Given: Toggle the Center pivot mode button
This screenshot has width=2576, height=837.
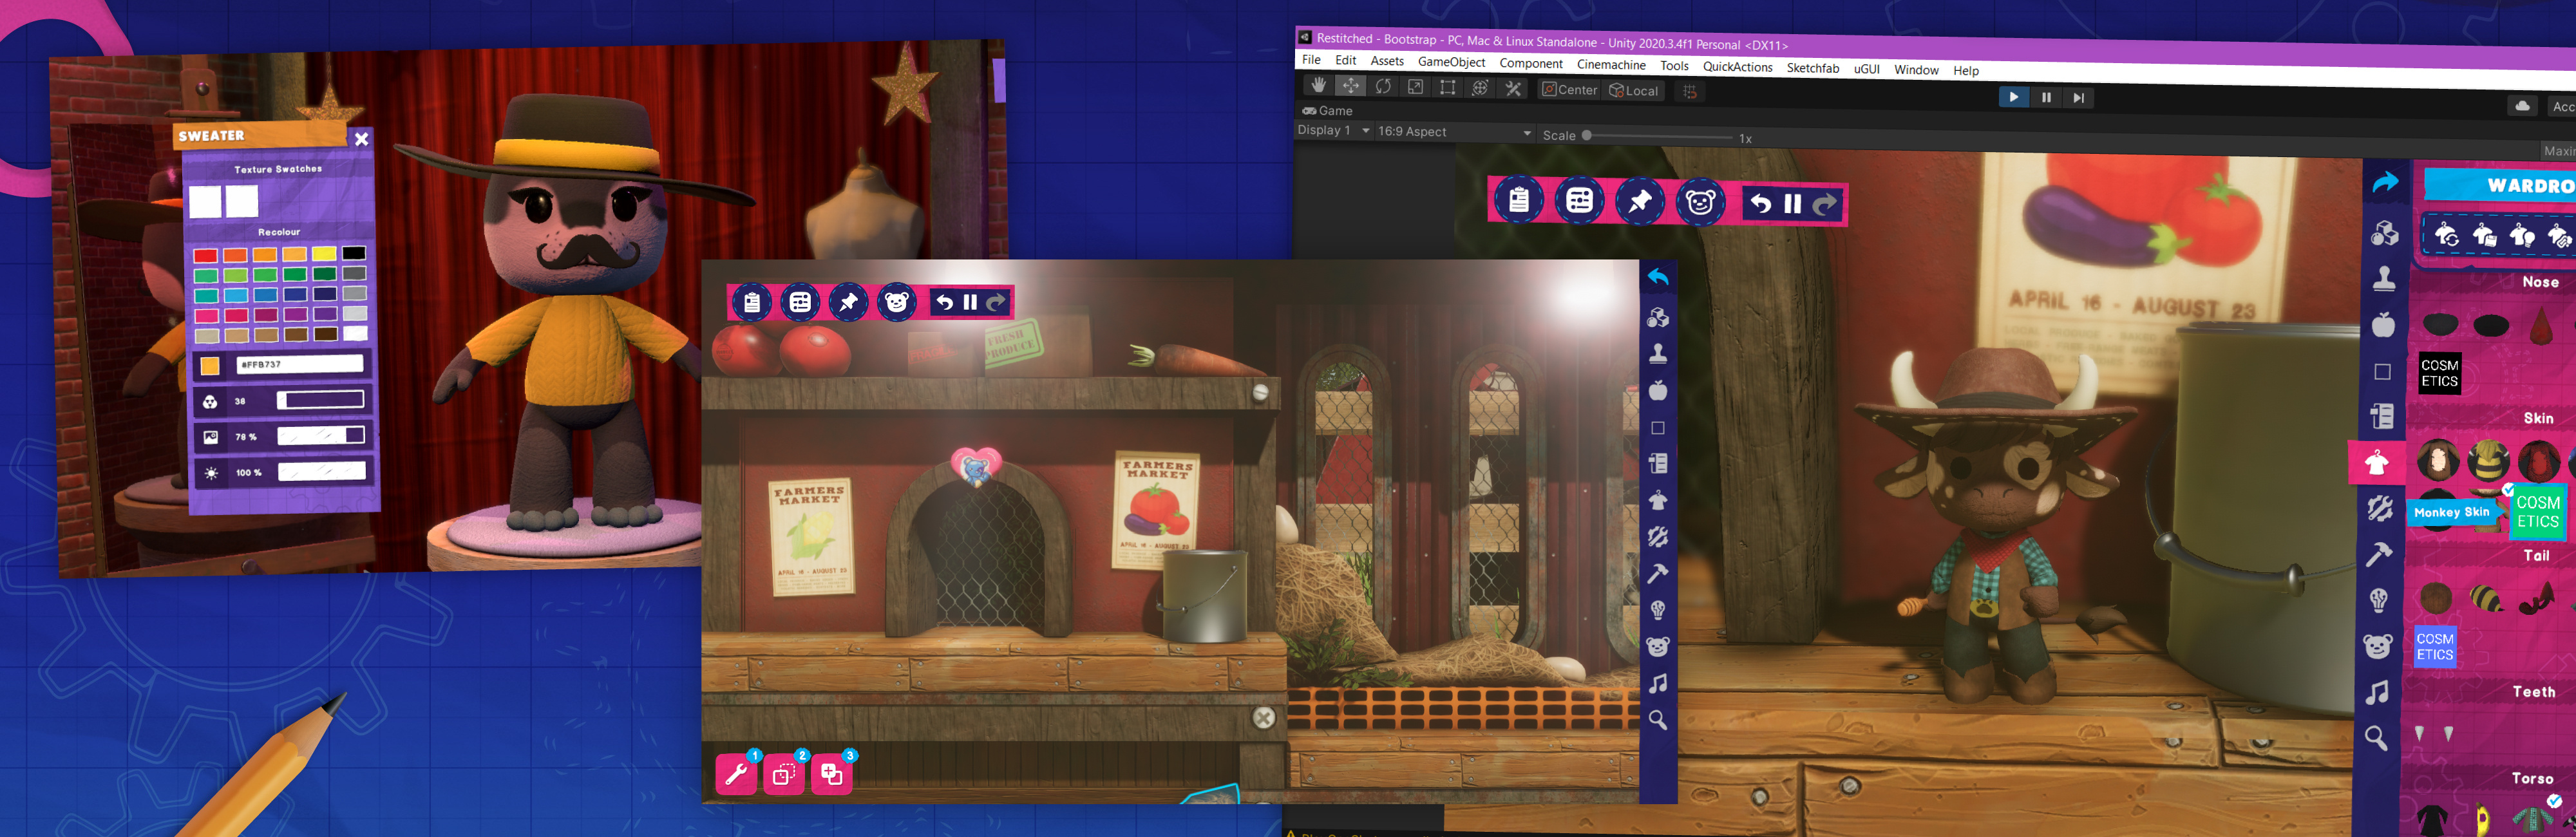Looking at the screenshot, I should (1569, 90).
